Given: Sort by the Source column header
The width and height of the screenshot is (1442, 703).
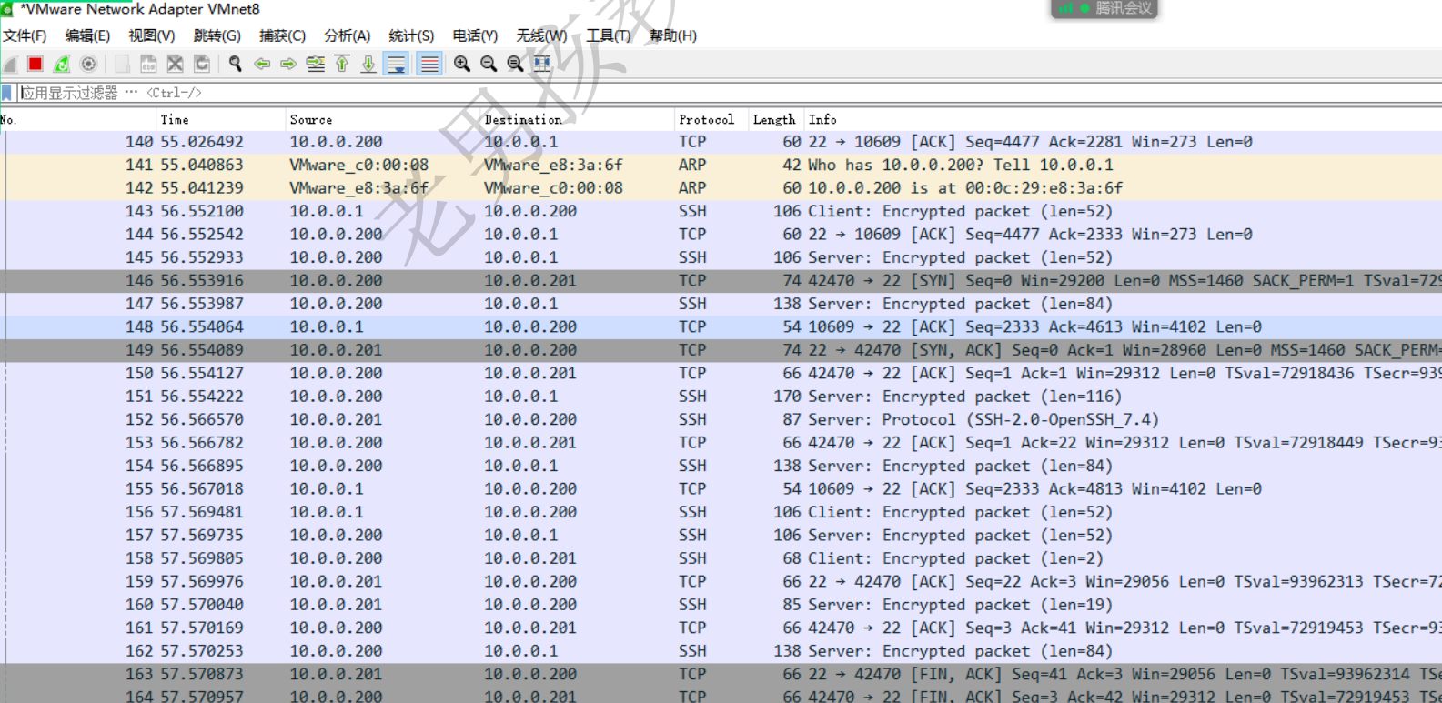Looking at the screenshot, I should pos(382,119).
